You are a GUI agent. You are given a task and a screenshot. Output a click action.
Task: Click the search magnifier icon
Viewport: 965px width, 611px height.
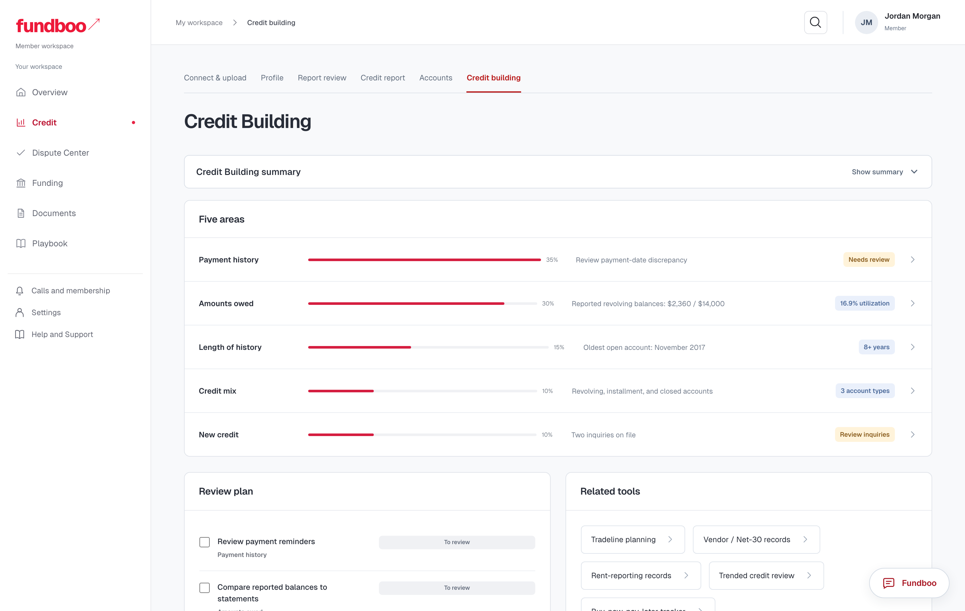[815, 23]
